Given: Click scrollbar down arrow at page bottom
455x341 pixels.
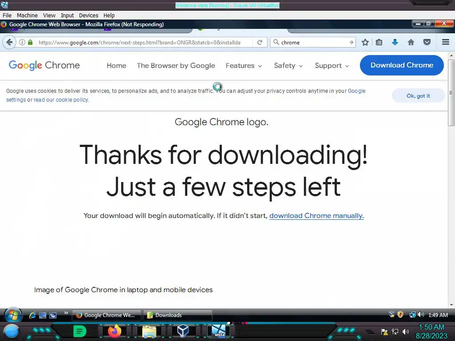Looking at the screenshot, I should click(451, 305).
